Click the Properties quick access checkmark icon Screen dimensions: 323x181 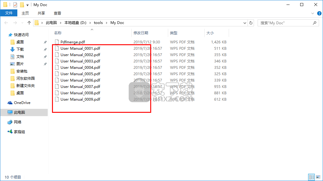click(15, 5)
